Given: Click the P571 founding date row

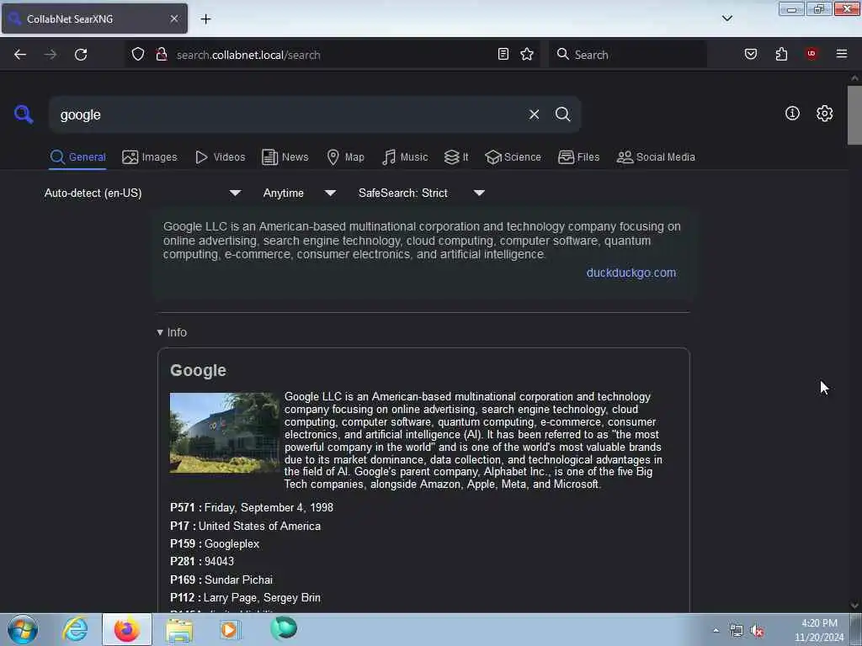Looking at the screenshot, I should pos(252,507).
